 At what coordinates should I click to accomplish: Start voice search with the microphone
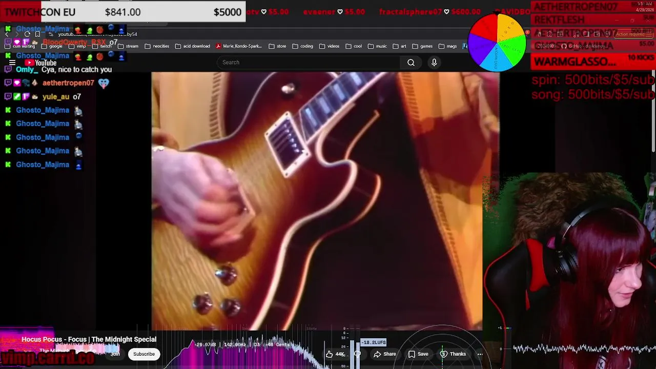point(434,63)
